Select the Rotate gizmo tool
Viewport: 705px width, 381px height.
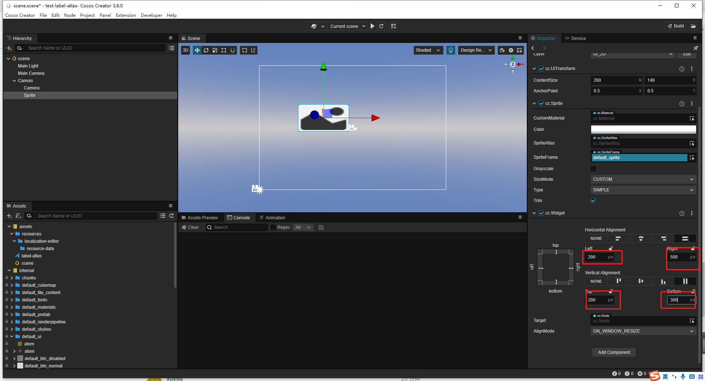coord(206,50)
